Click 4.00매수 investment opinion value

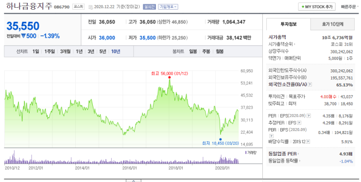(x=328, y=97)
